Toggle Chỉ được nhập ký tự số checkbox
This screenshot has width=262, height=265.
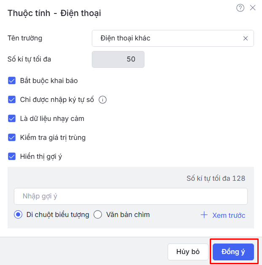click(12, 100)
